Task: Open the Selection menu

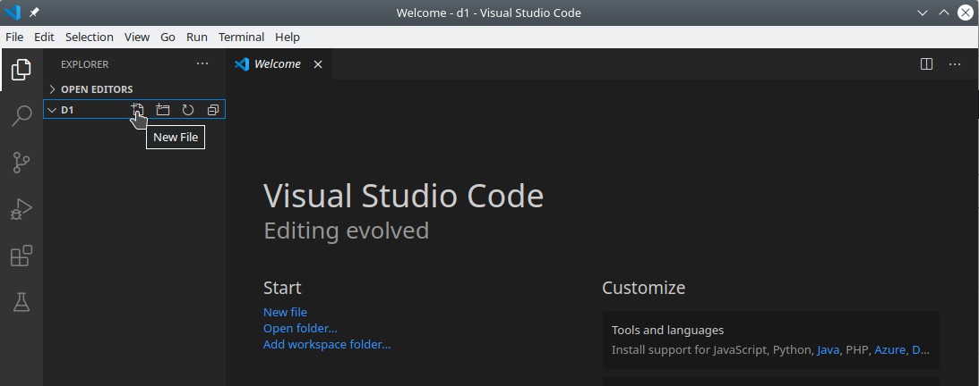Action: pyautogui.click(x=90, y=37)
